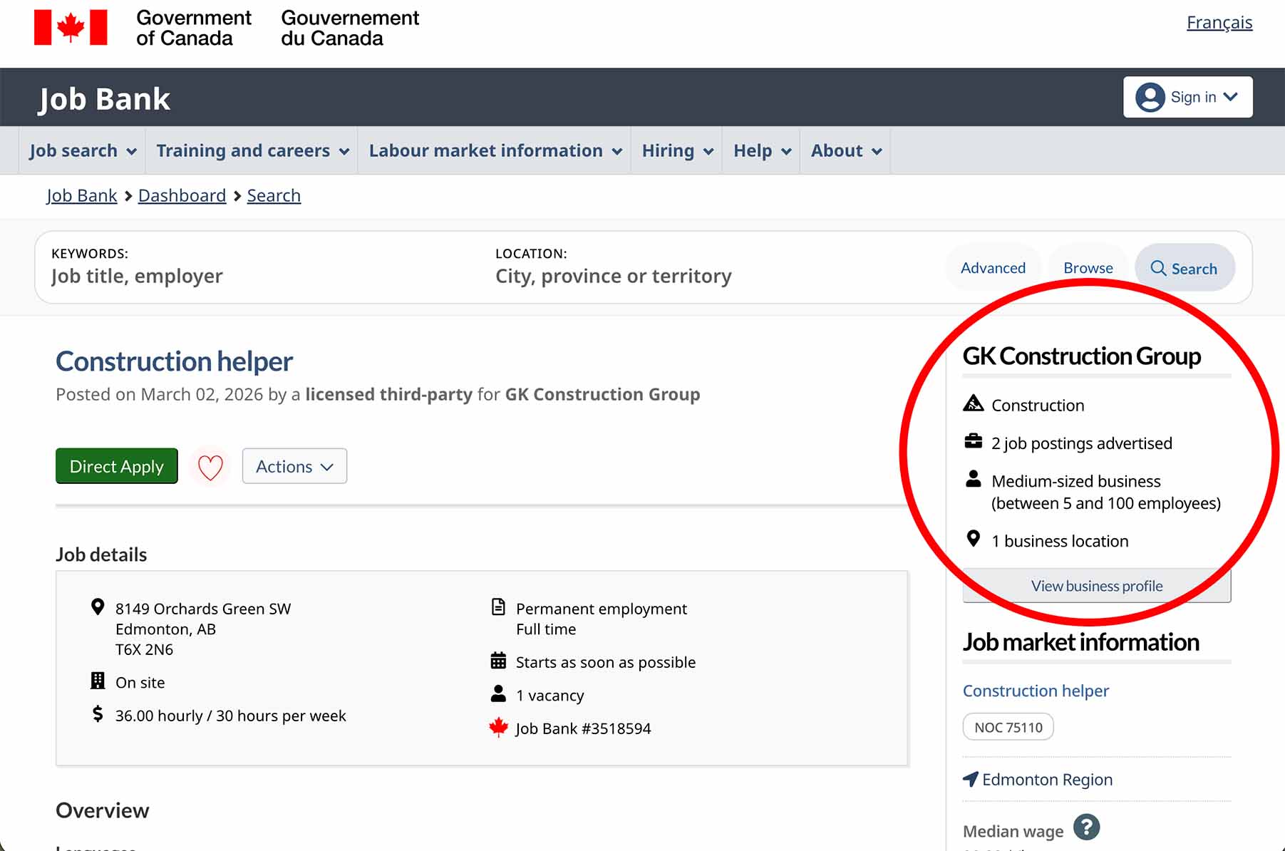Click View business profile button

(1096, 586)
